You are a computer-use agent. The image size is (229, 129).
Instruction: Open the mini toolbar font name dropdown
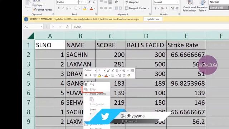pos(95,71)
